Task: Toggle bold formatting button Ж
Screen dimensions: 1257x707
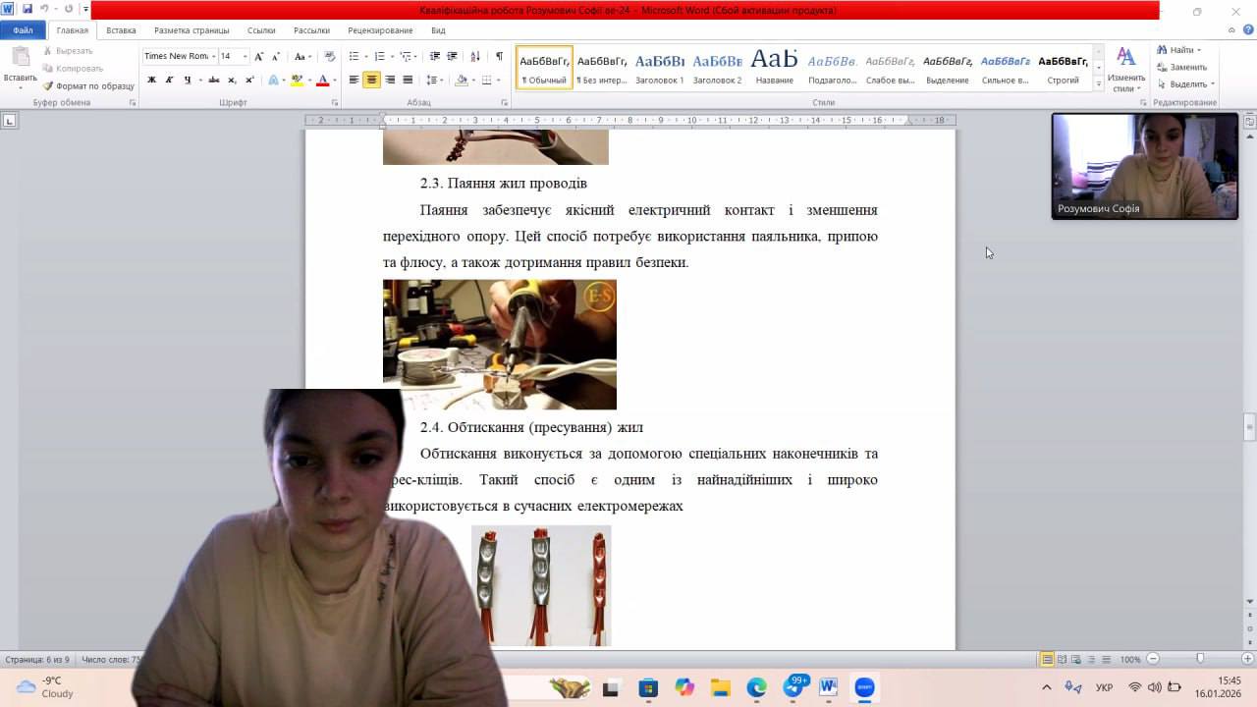Action: (151, 81)
